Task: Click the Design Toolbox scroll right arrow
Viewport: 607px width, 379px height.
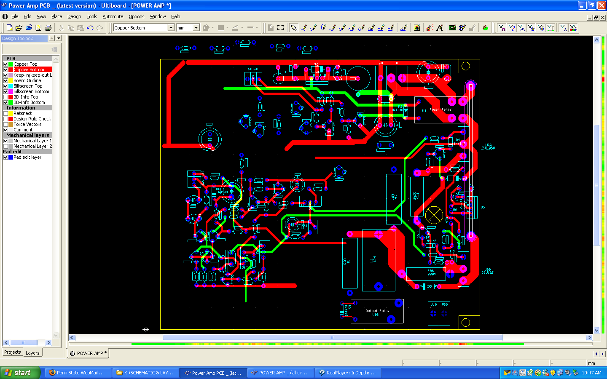Action: [48, 343]
